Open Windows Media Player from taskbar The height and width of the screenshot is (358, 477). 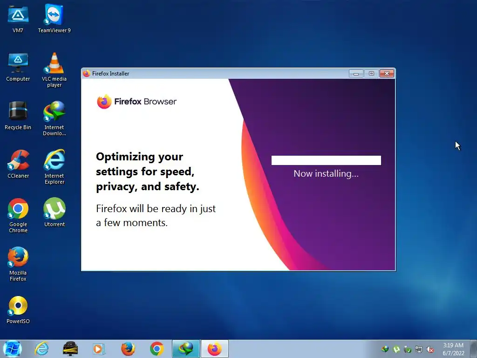coord(99,349)
